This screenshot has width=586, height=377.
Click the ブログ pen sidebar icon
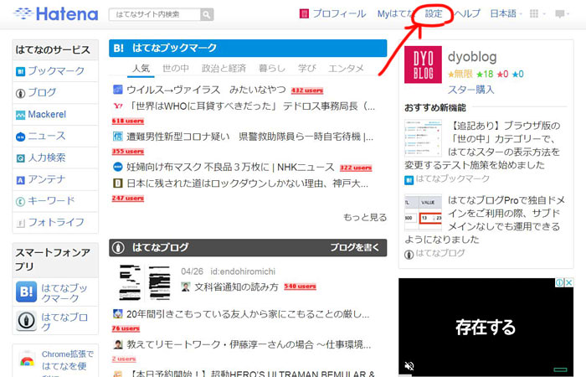[x=20, y=93]
